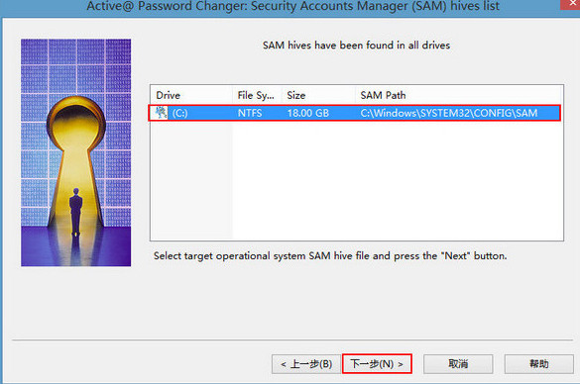The width and height of the screenshot is (580, 384).
Task: Cancel the wizard with 取消
Action: pyautogui.click(x=458, y=364)
